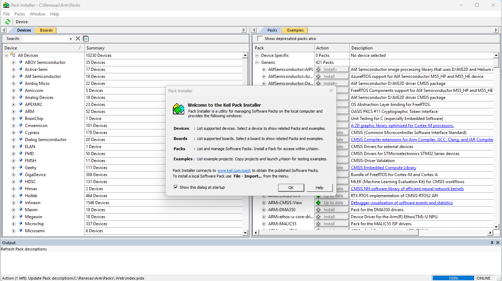
Task: Click pin icon in Output panel header
Action: [x=492, y=243]
